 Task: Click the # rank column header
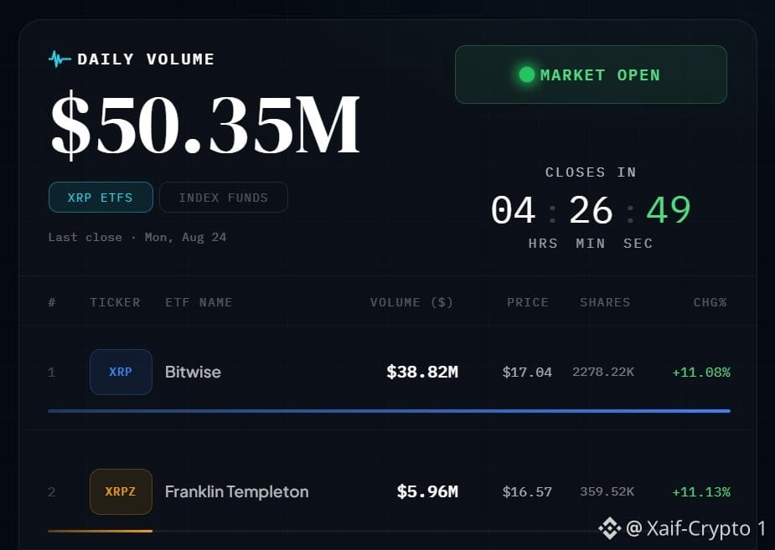pyautogui.click(x=51, y=302)
